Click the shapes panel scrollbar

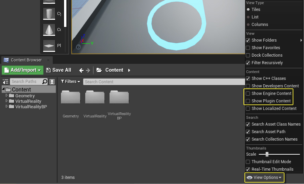coord(65,14)
